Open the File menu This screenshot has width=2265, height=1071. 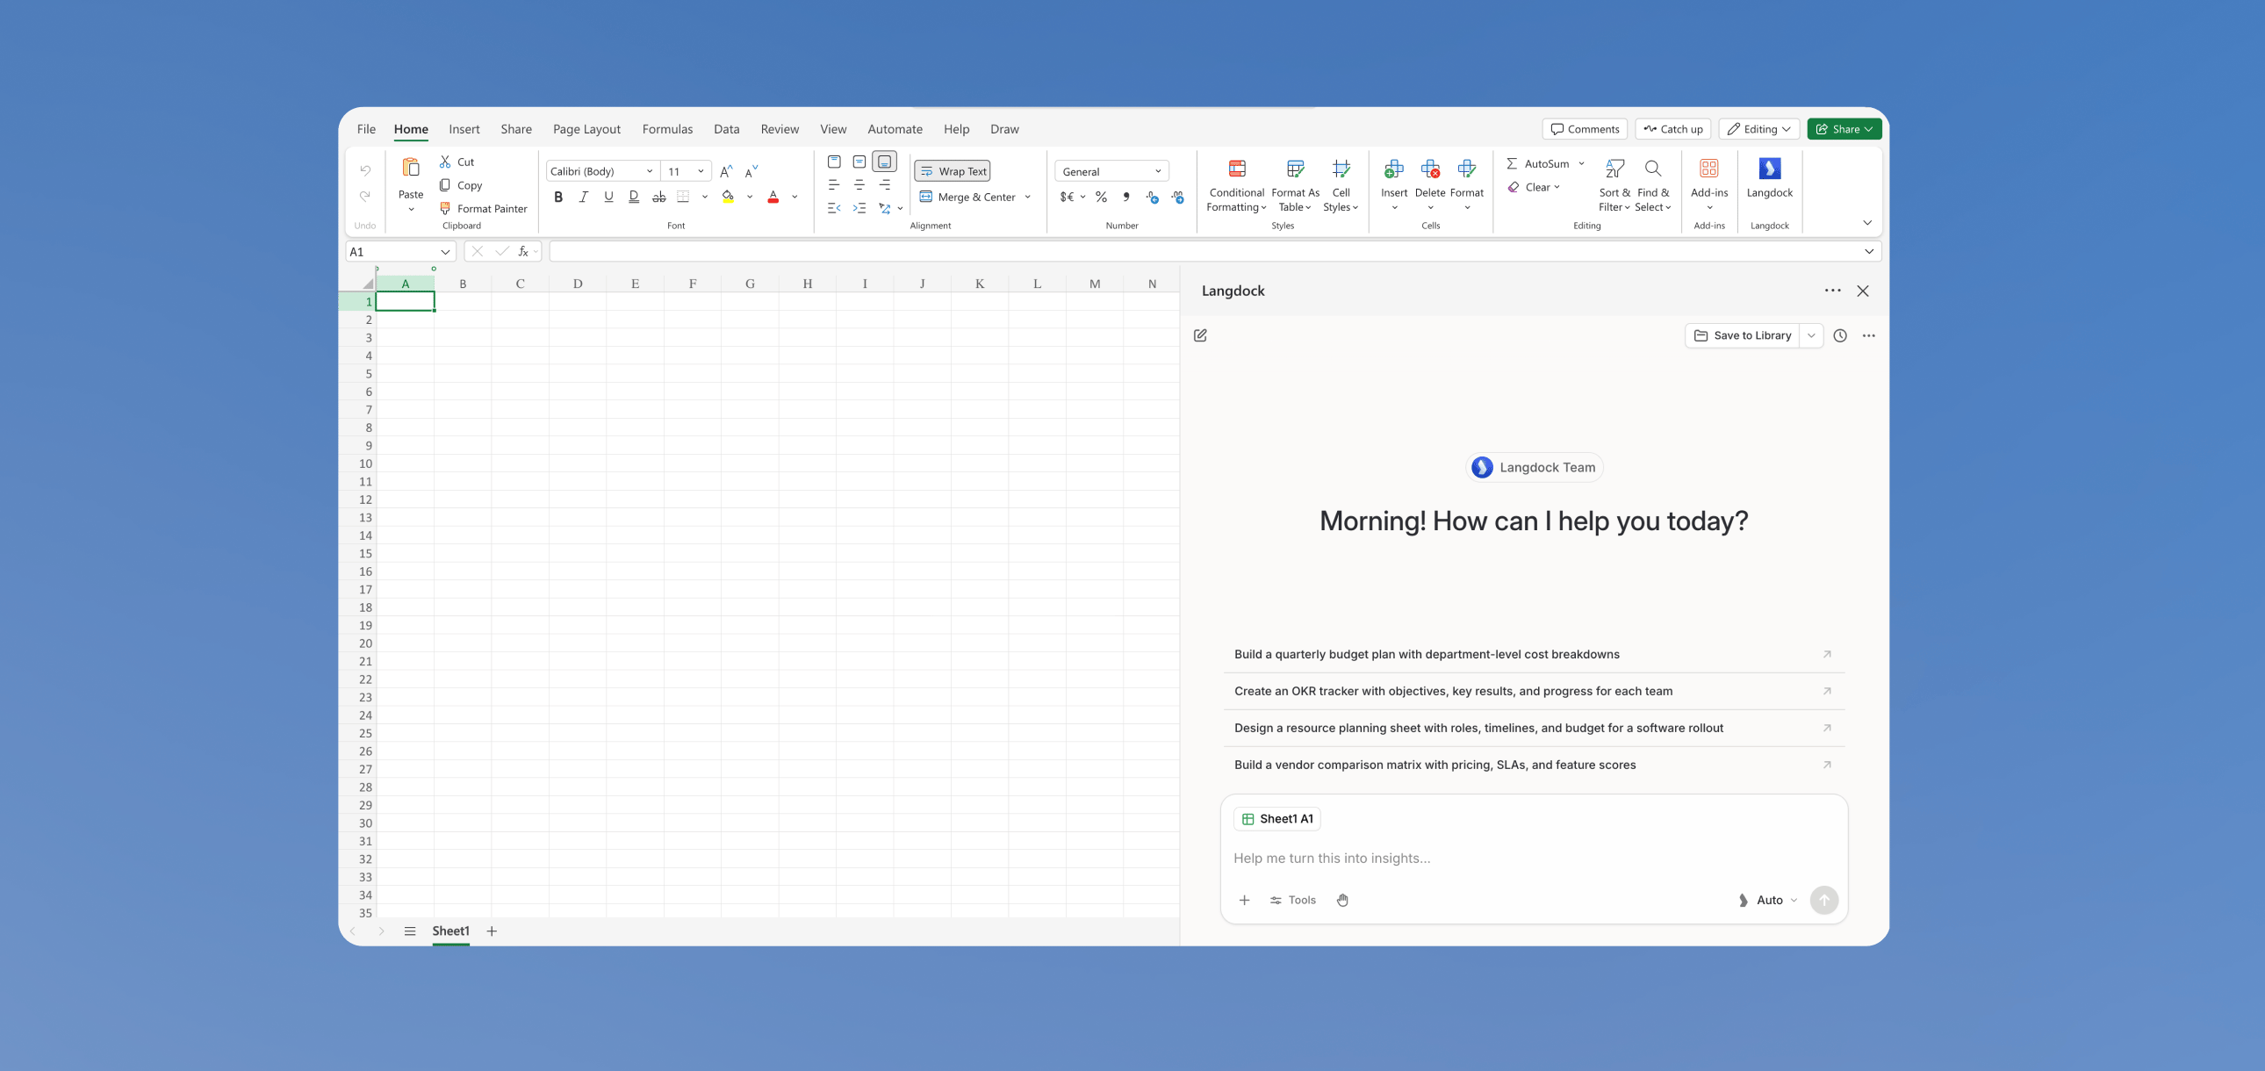(366, 129)
